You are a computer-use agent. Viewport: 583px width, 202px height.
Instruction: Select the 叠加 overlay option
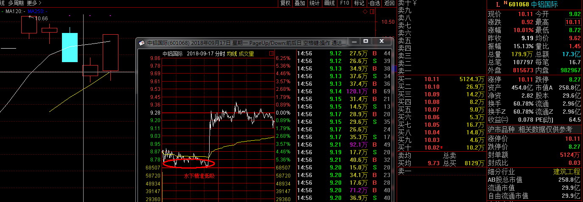(x=300, y=3)
